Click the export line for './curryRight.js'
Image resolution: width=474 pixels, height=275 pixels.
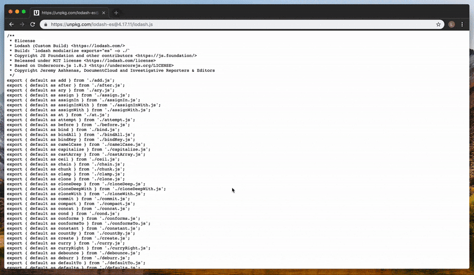tap(79, 248)
